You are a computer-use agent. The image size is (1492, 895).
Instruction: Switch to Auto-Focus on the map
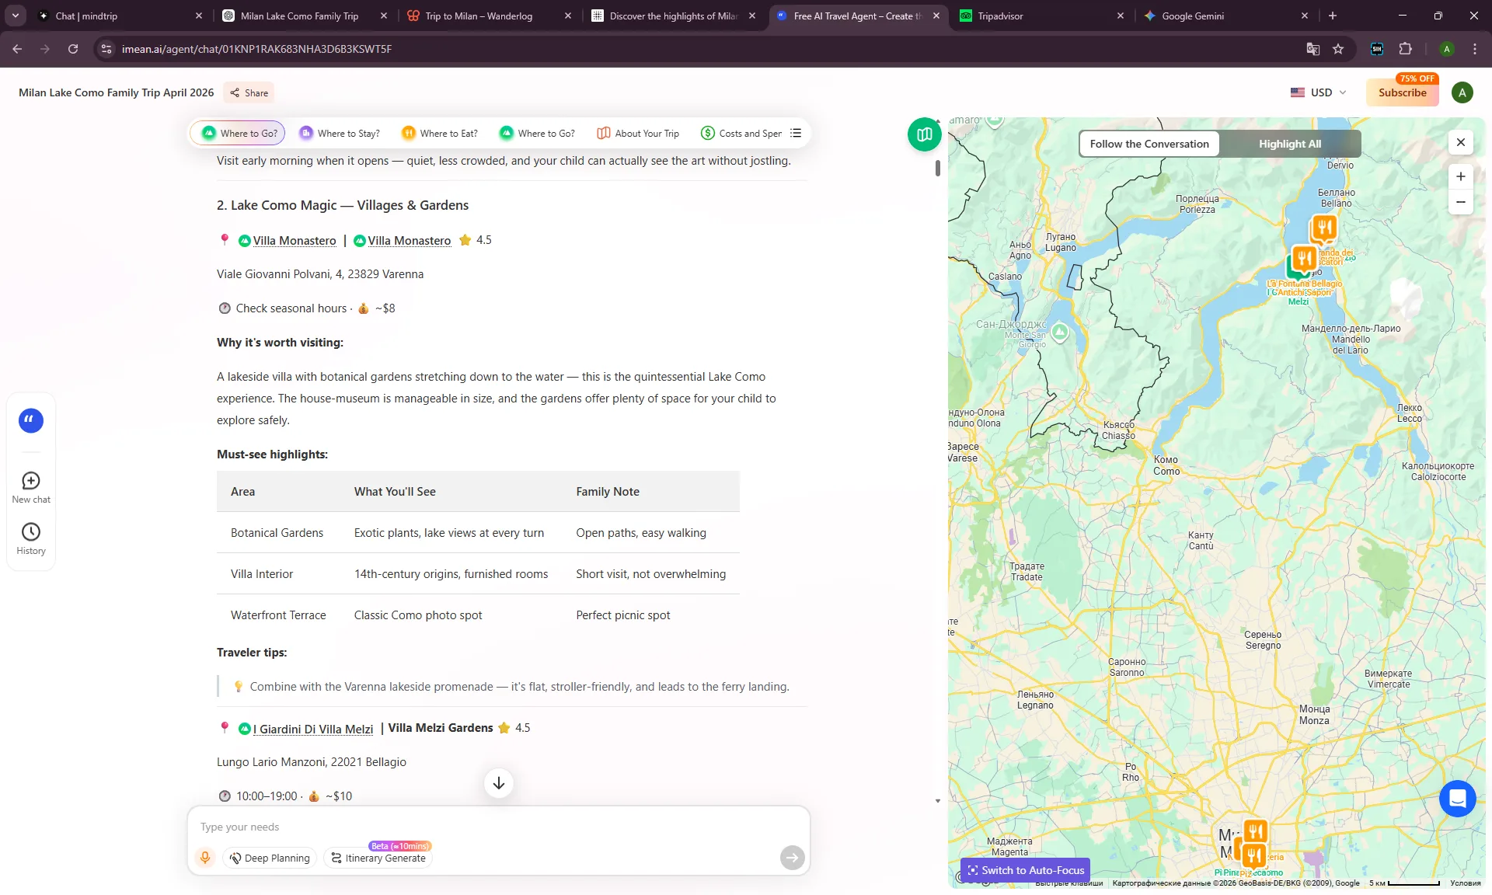pos(1025,870)
